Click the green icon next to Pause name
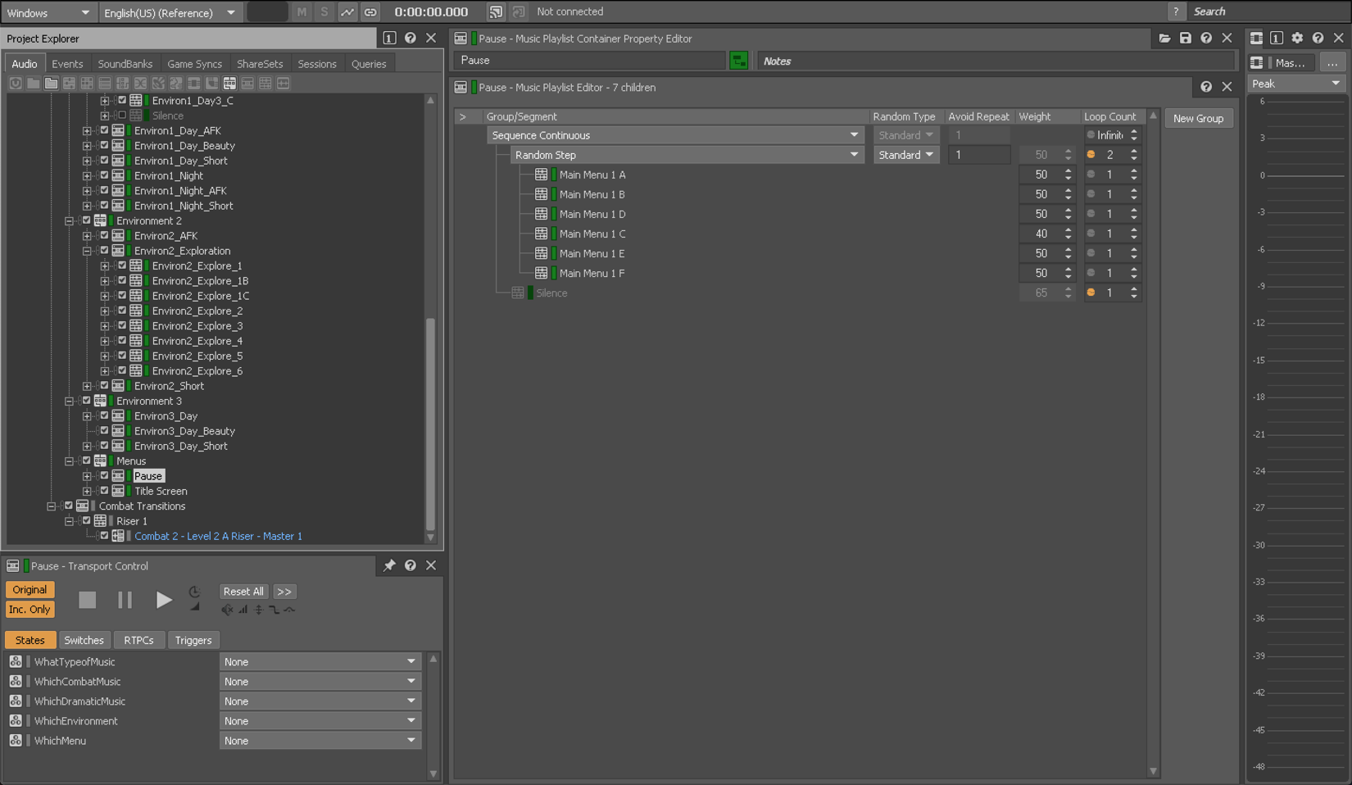 pos(738,61)
